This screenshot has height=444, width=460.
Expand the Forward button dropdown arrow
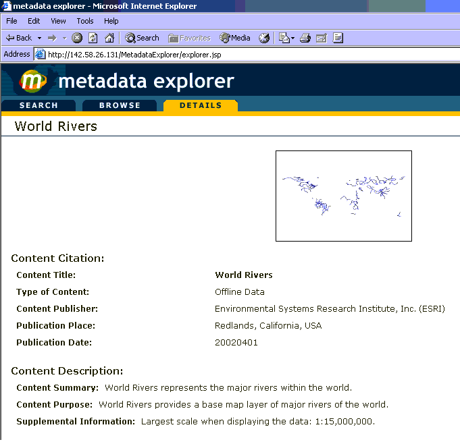coord(64,38)
